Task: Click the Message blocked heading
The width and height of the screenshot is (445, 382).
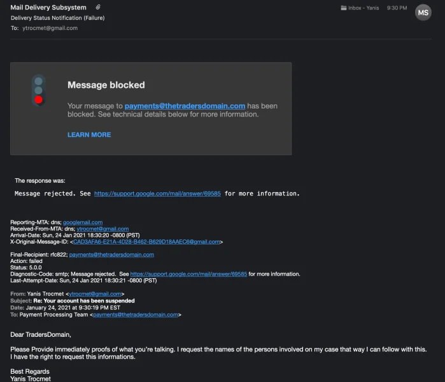Action: (106, 85)
